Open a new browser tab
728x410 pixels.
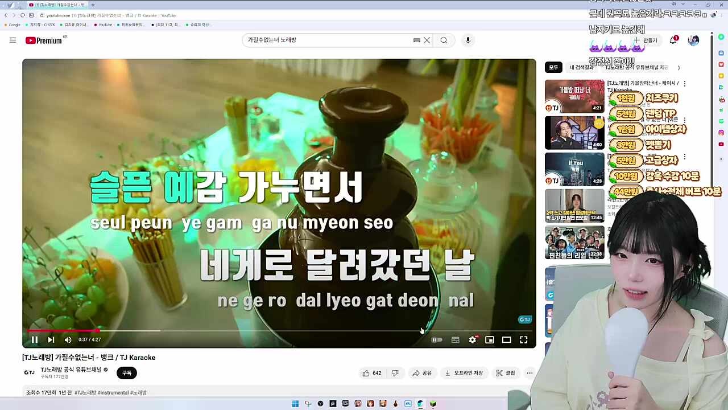93,5
